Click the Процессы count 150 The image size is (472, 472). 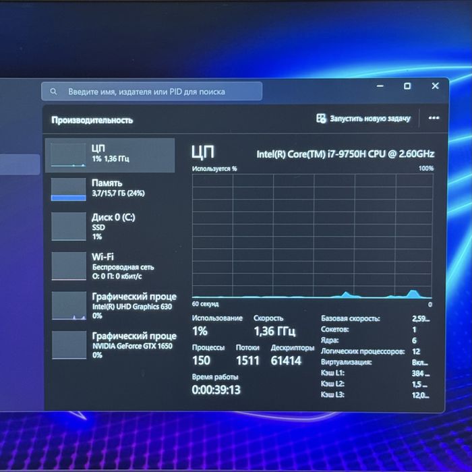201,361
